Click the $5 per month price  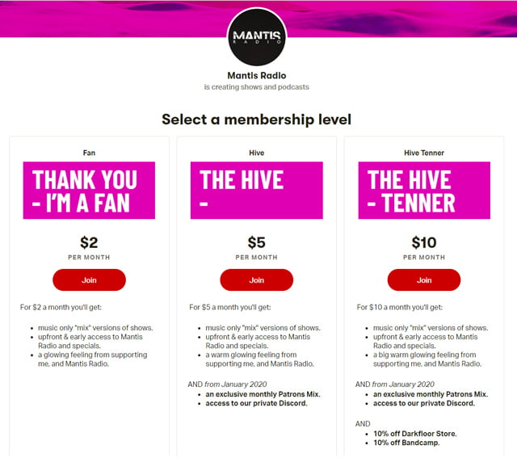coord(257,242)
